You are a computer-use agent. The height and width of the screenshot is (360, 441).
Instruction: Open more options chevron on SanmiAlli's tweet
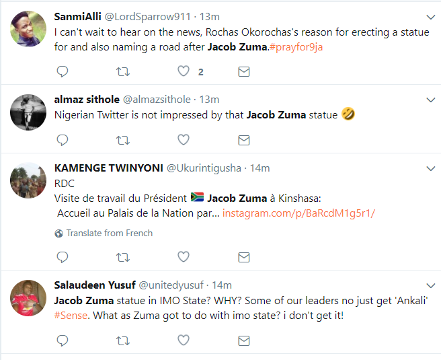[x=431, y=16]
